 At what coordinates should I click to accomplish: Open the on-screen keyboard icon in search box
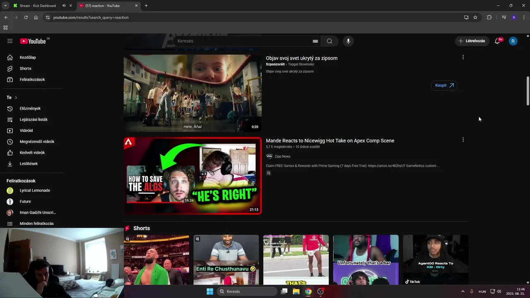[x=315, y=41]
